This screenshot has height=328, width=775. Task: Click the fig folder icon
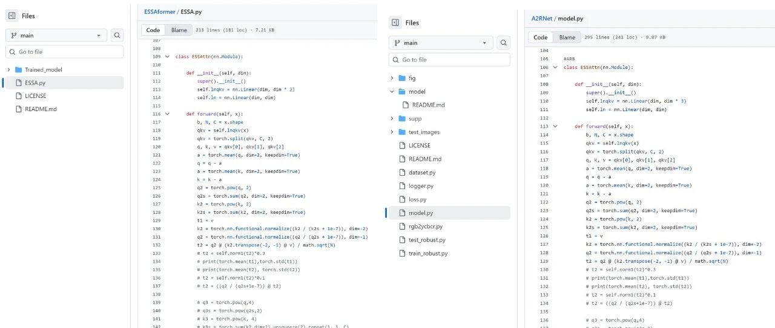point(402,78)
